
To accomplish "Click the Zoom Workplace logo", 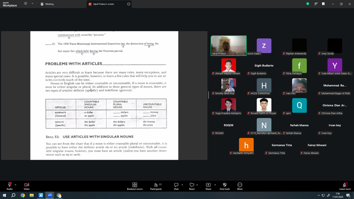I will coord(9,4).
